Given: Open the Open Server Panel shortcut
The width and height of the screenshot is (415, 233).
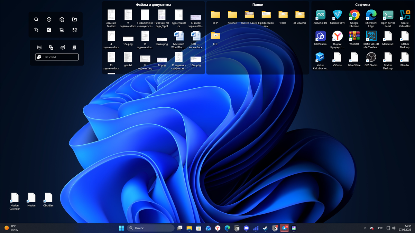Looking at the screenshot, I should (x=388, y=18).
